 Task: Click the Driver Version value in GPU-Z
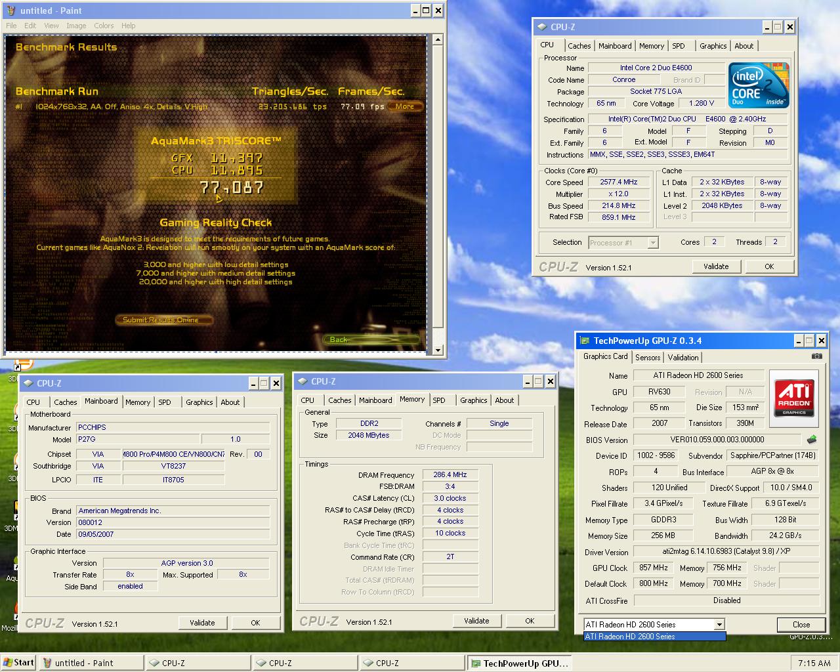pos(726,552)
